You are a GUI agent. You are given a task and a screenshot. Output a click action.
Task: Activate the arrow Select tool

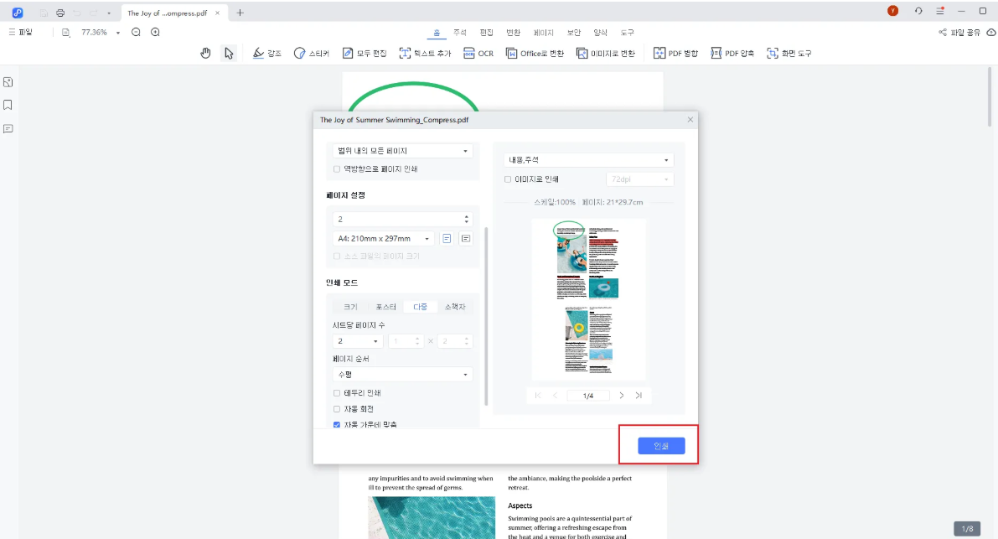click(229, 54)
